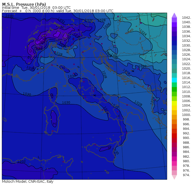The image size is (192, 185).
Task: Click the 1034 contour label over the Alps
Action: tap(60, 27)
